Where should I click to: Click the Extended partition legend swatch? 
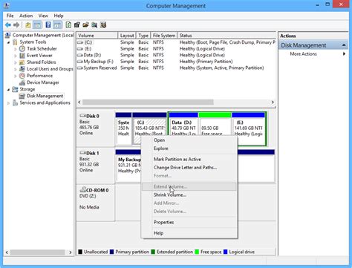tap(153, 252)
